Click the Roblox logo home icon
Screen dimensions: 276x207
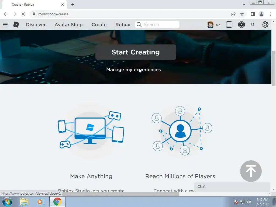pos(16,25)
